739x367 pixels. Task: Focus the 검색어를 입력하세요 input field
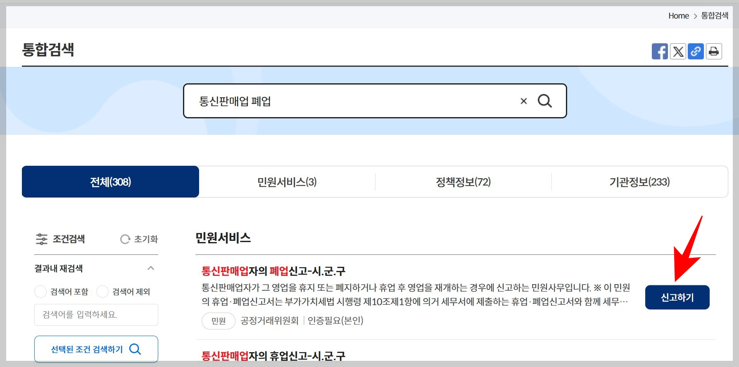point(96,315)
